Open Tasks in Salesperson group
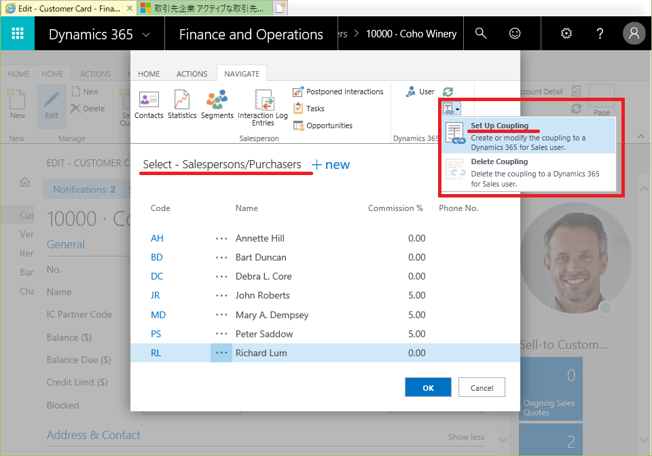This screenshot has width=652, height=456. click(308, 109)
